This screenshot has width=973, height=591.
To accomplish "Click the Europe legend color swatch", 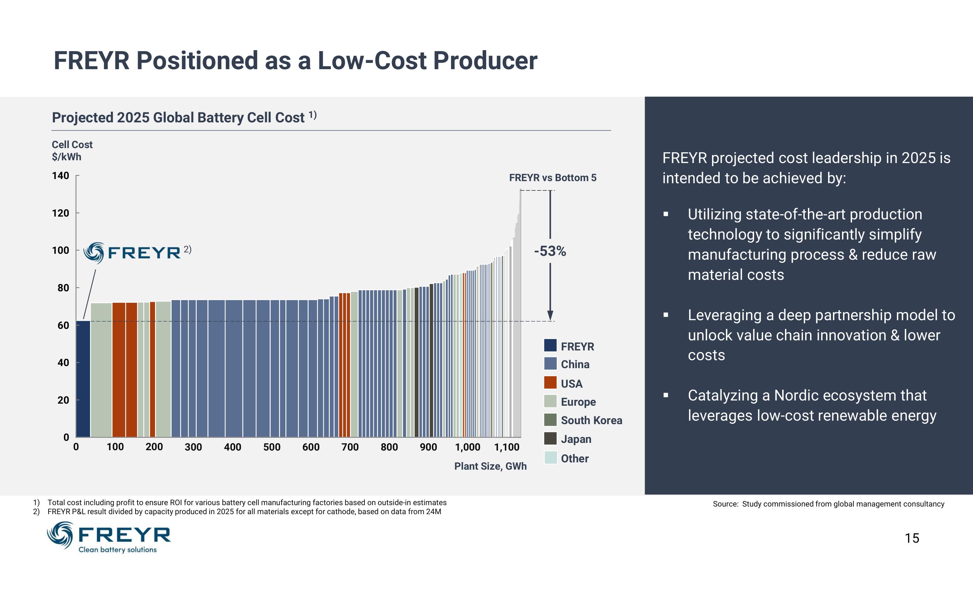I will (x=550, y=401).
